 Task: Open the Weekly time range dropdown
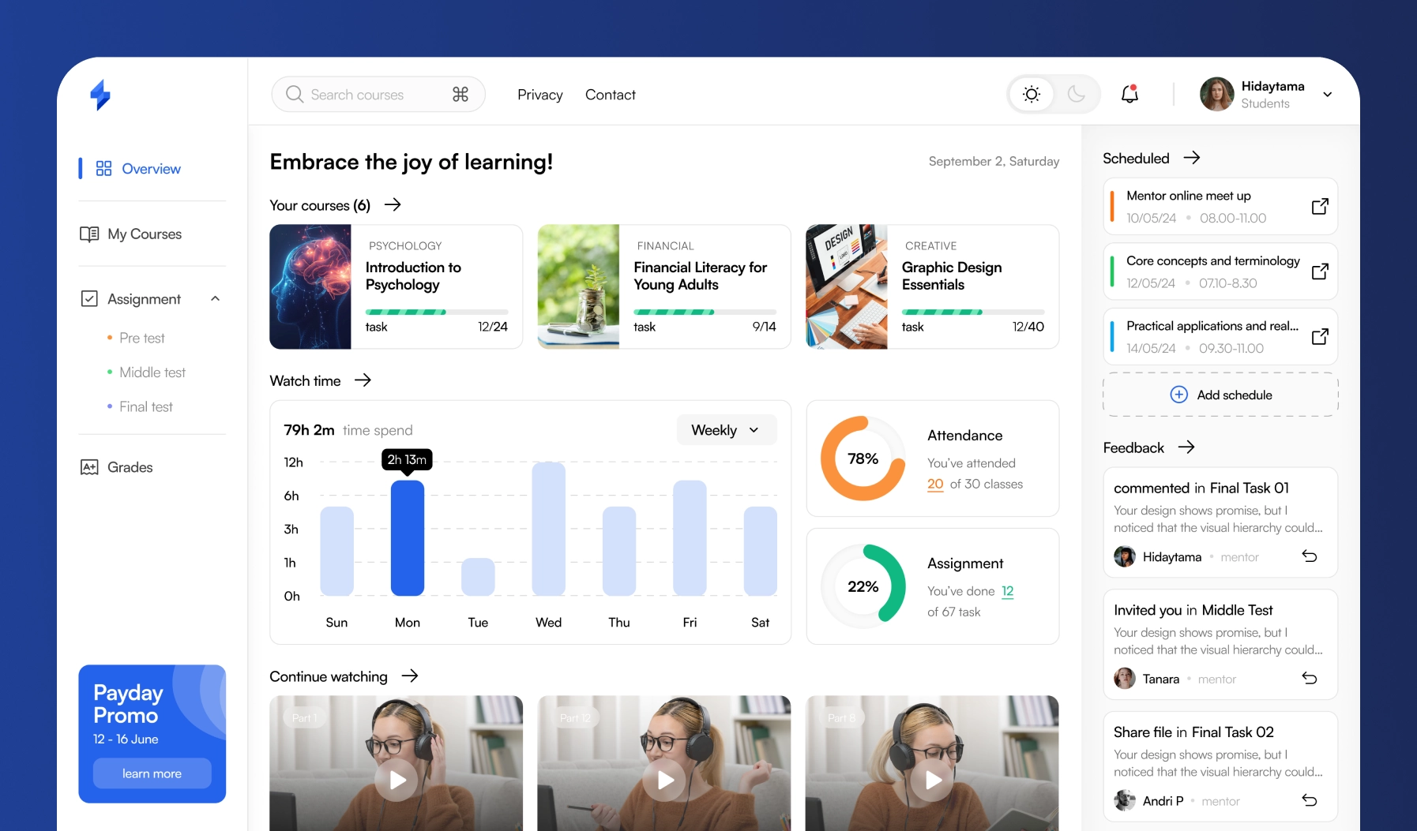[x=724, y=430]
